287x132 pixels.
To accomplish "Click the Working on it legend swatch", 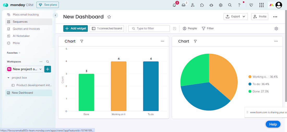I will pos(250,77).
